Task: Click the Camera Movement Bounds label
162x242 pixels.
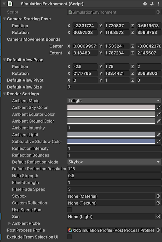Action: point(34,39)
